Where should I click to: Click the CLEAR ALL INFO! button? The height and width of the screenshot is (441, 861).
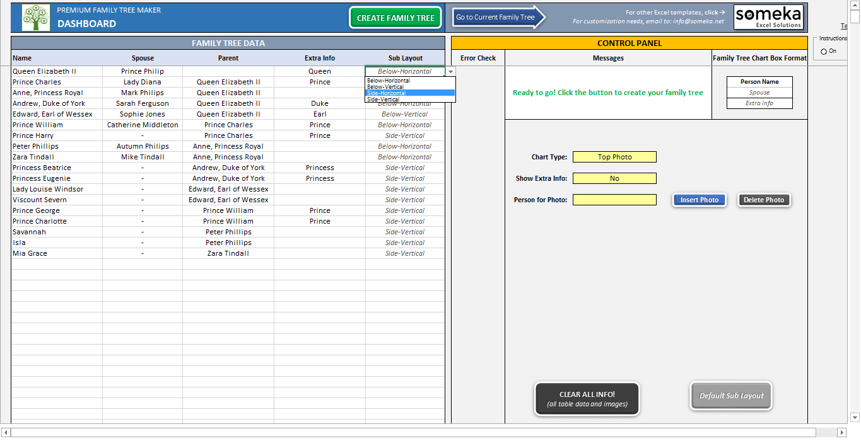[587, 399]
